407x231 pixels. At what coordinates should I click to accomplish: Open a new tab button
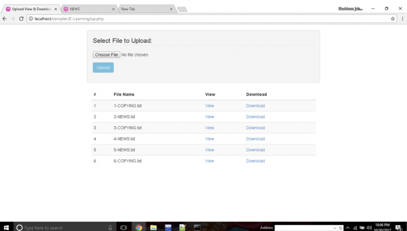pos(182,10)
